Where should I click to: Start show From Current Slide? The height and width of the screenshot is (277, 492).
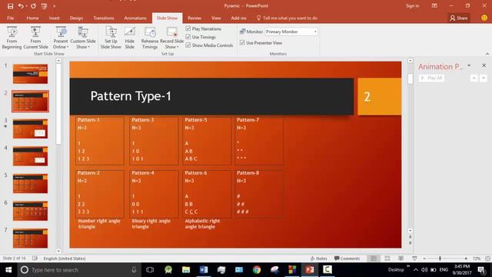coord(36,38)
